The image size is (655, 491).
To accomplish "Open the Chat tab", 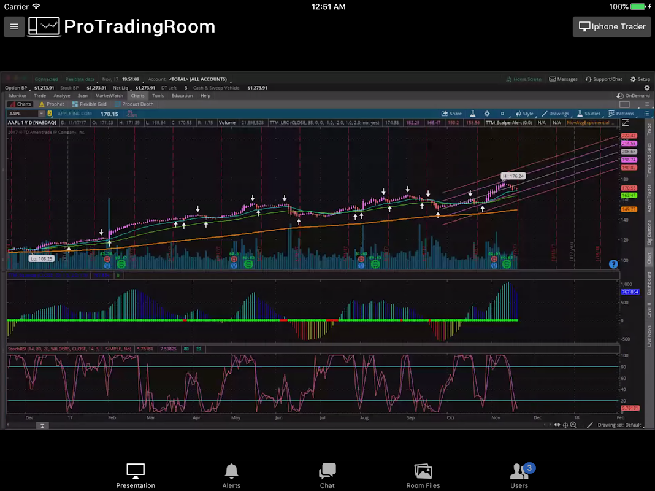I will (327, 476).
